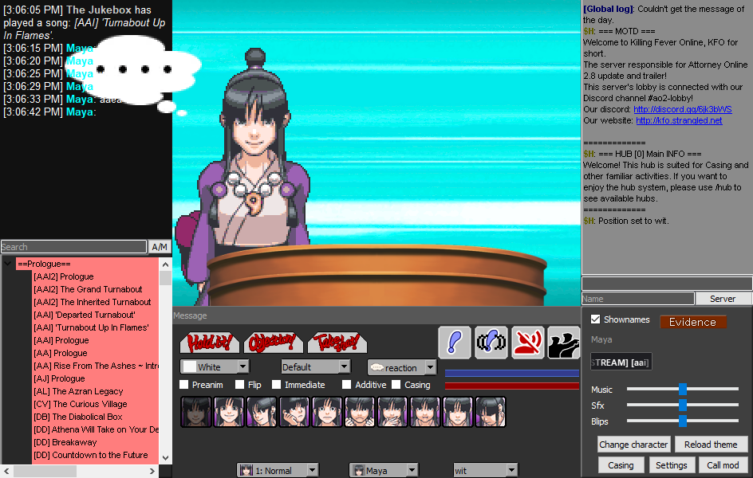Adjust the Music volume slider
Image resolution: width=753 pixels, height=478 pixels.
(x=683, y=389)
